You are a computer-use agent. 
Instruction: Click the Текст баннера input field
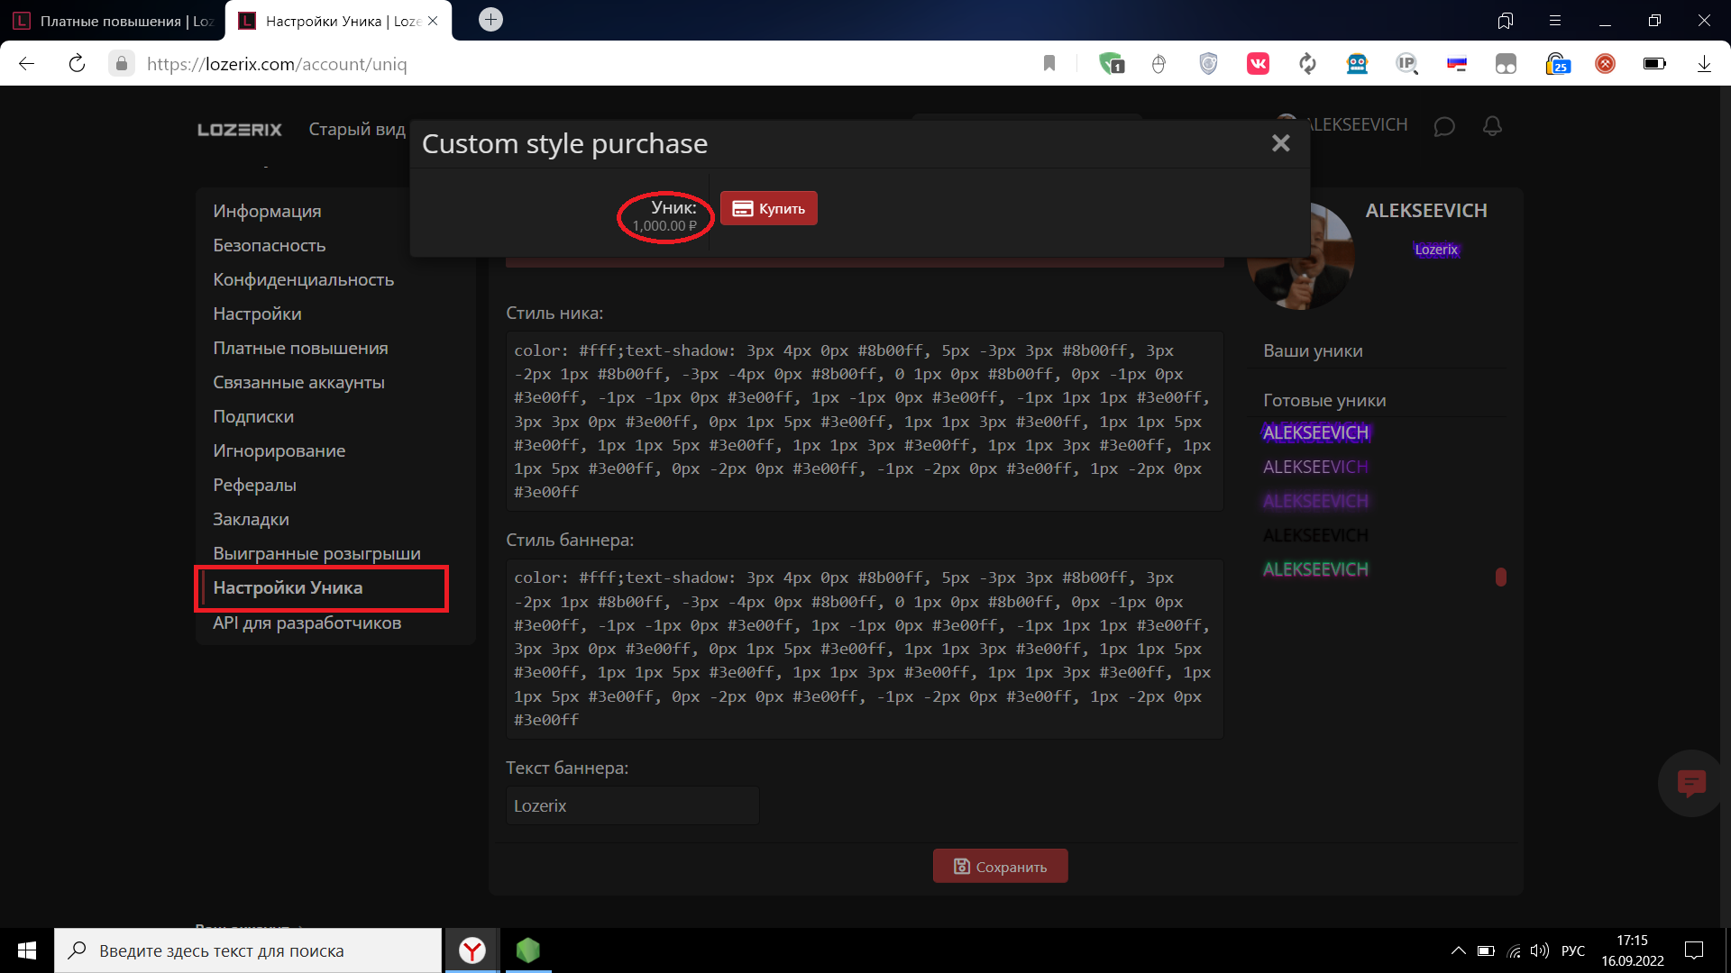click(x=632, y=805)
